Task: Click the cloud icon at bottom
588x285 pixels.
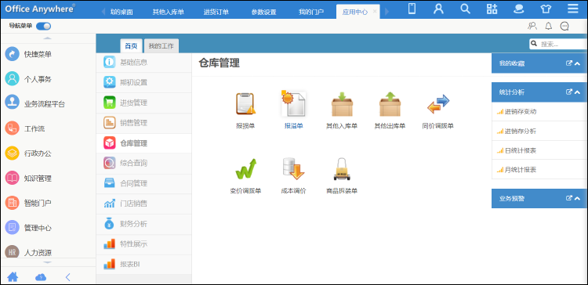Action: point(41,277)
